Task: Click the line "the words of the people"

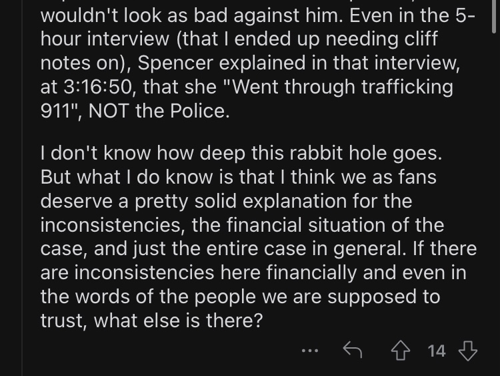Action: point(240,297)
